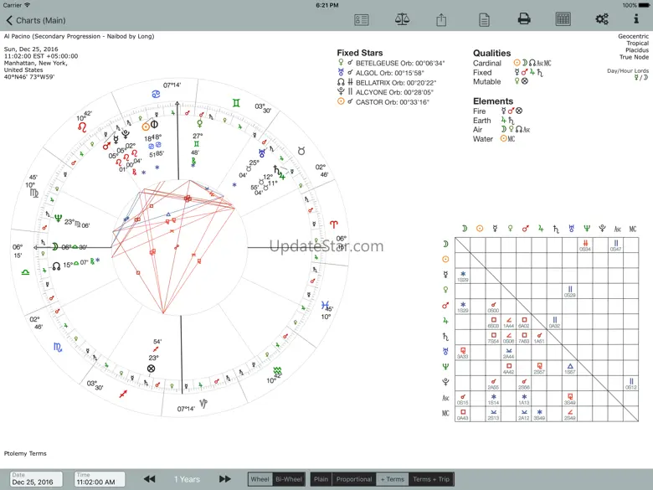Open the balance scales icon

click(x=402, y=19)
